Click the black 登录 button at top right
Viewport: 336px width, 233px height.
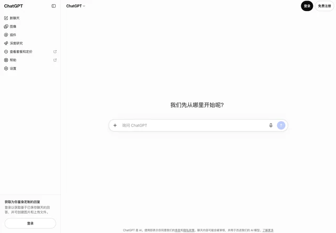[307, 6]
